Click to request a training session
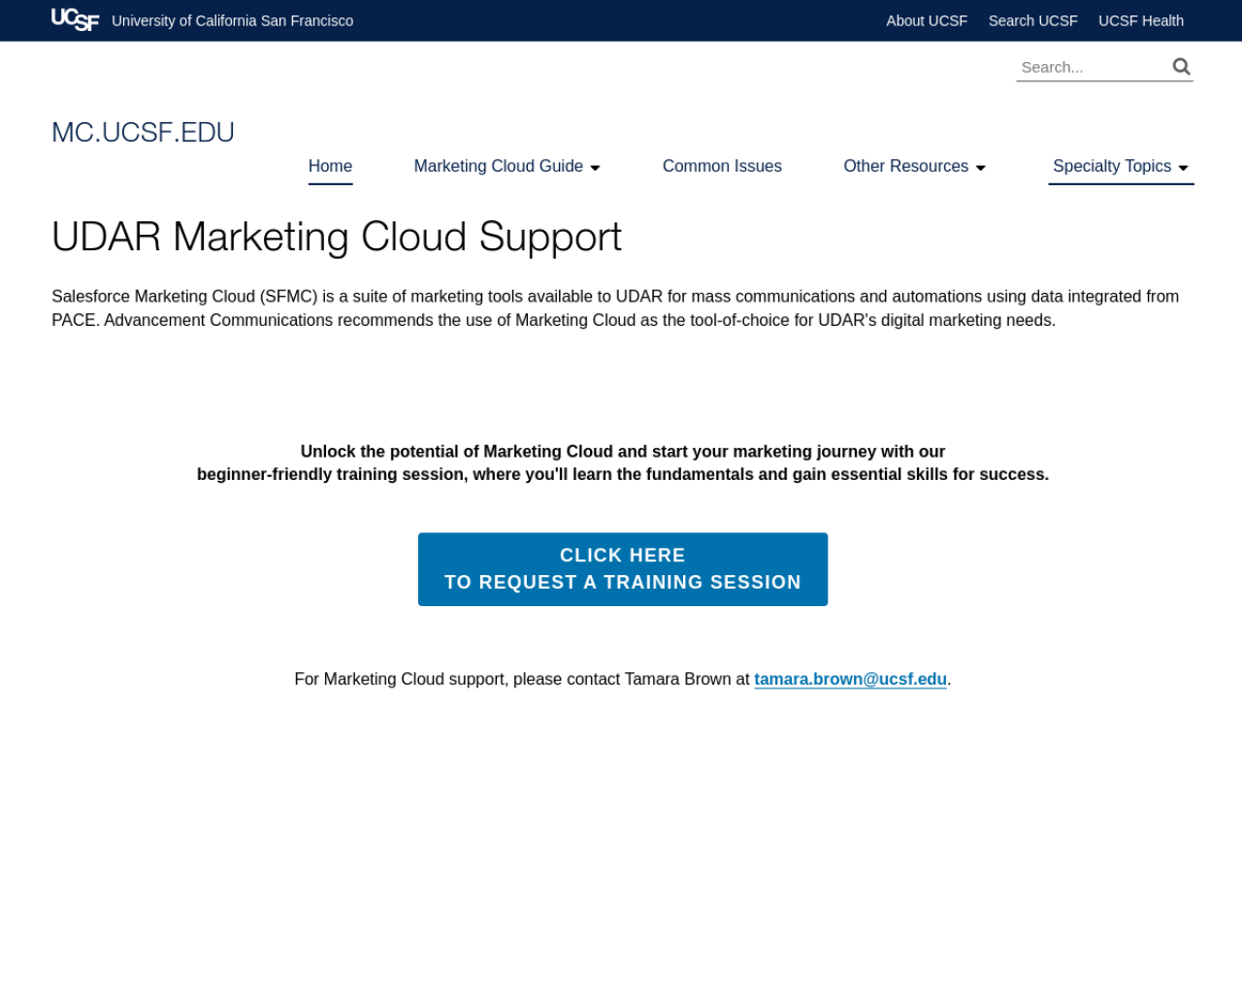This screenshot has height=993, width=1242. tap(623, 569)
